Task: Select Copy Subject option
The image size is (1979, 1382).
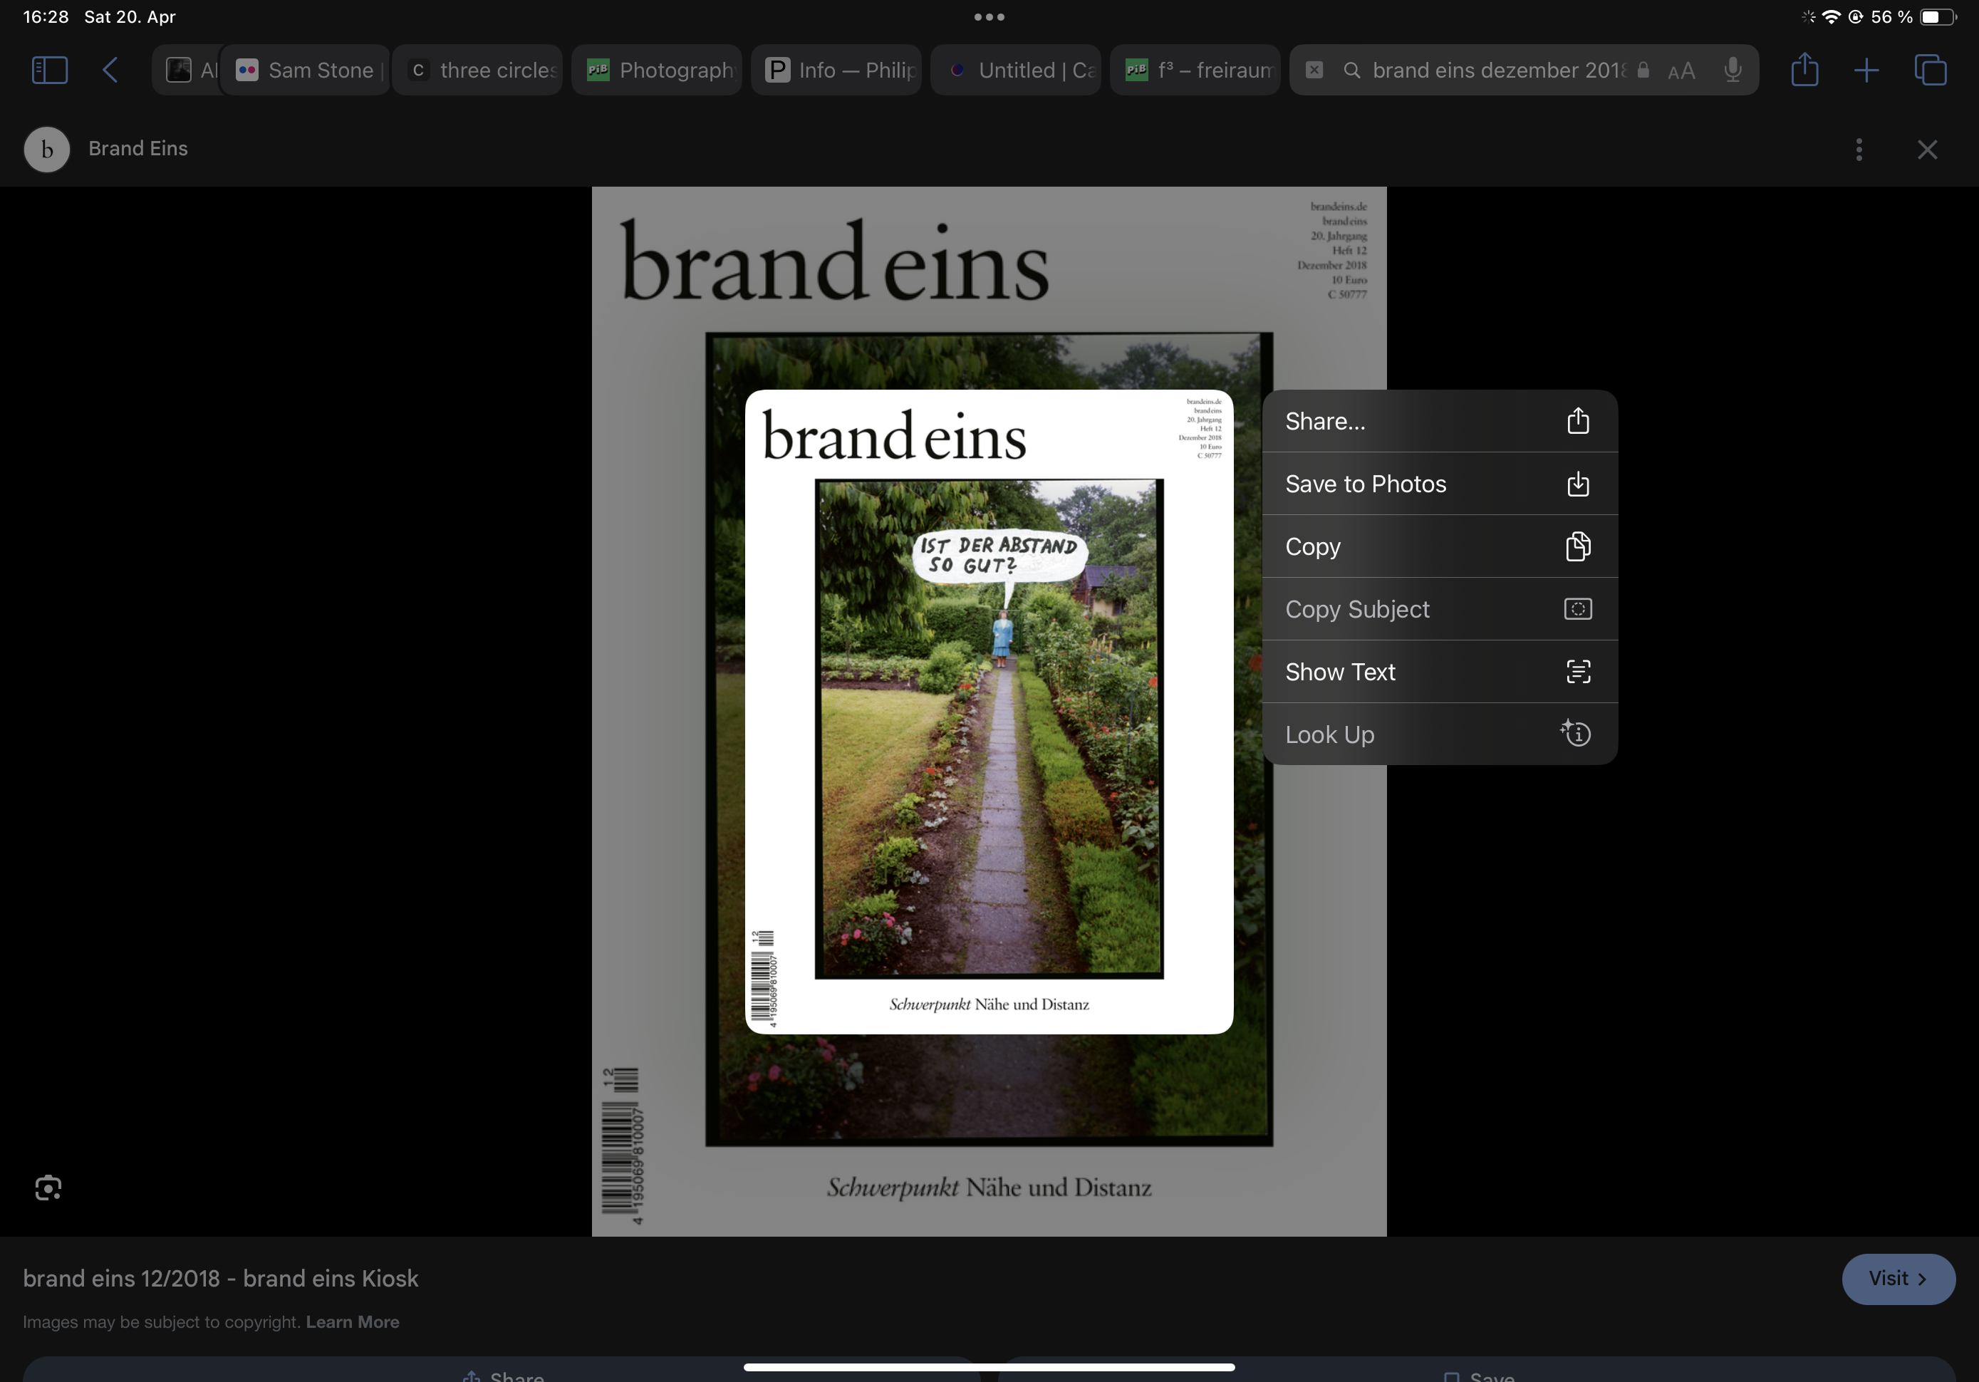Action: (1440, 608)
